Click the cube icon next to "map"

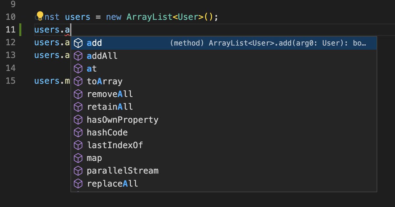[x=78, y=158]
